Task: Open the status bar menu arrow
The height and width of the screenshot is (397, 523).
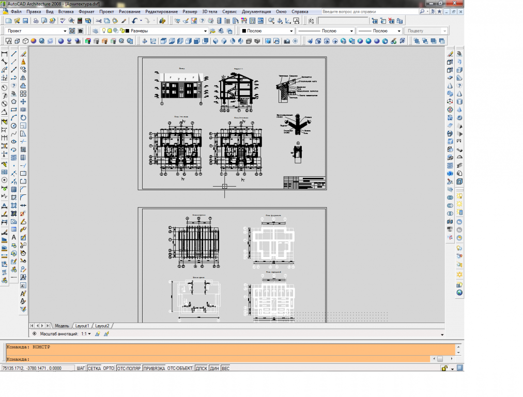Action: 452,369
